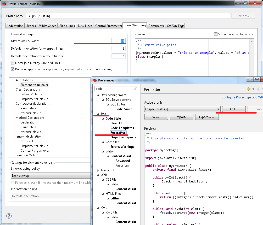263x225 pixels.
Task: Collapse the Java tree node
Action: tap(98, 114)
